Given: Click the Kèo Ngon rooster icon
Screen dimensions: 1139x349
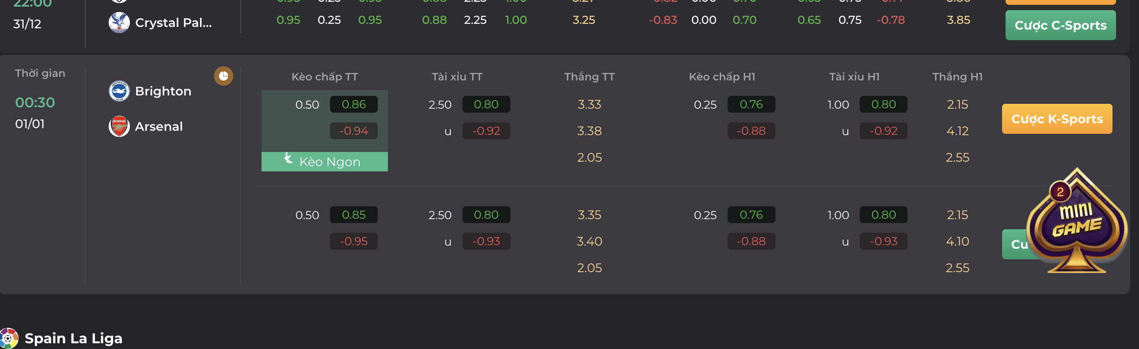Looking at the screenshot, I should click(289, 158).
